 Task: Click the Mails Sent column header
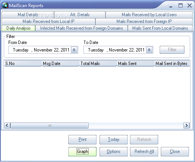pos(136,64)
